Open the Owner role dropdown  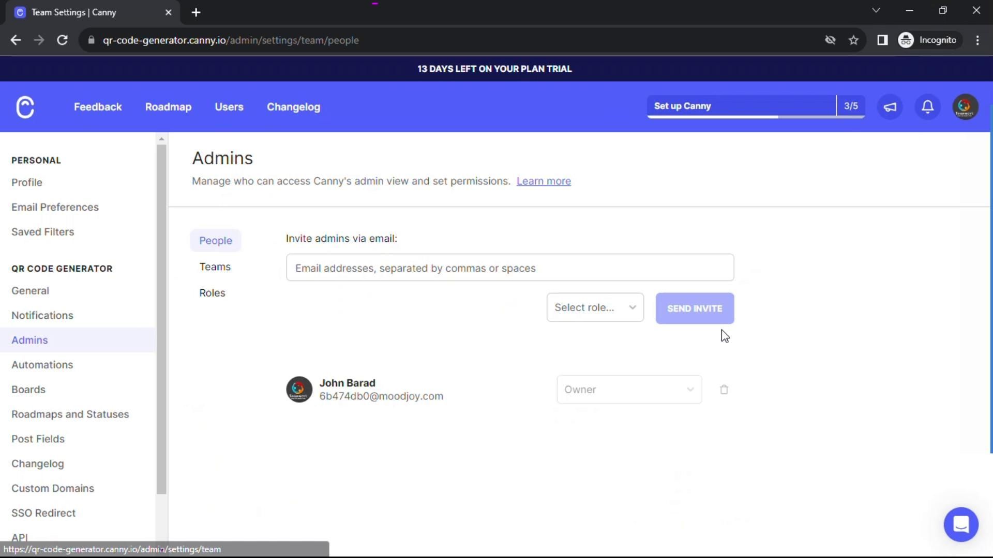tap(629, 390)
